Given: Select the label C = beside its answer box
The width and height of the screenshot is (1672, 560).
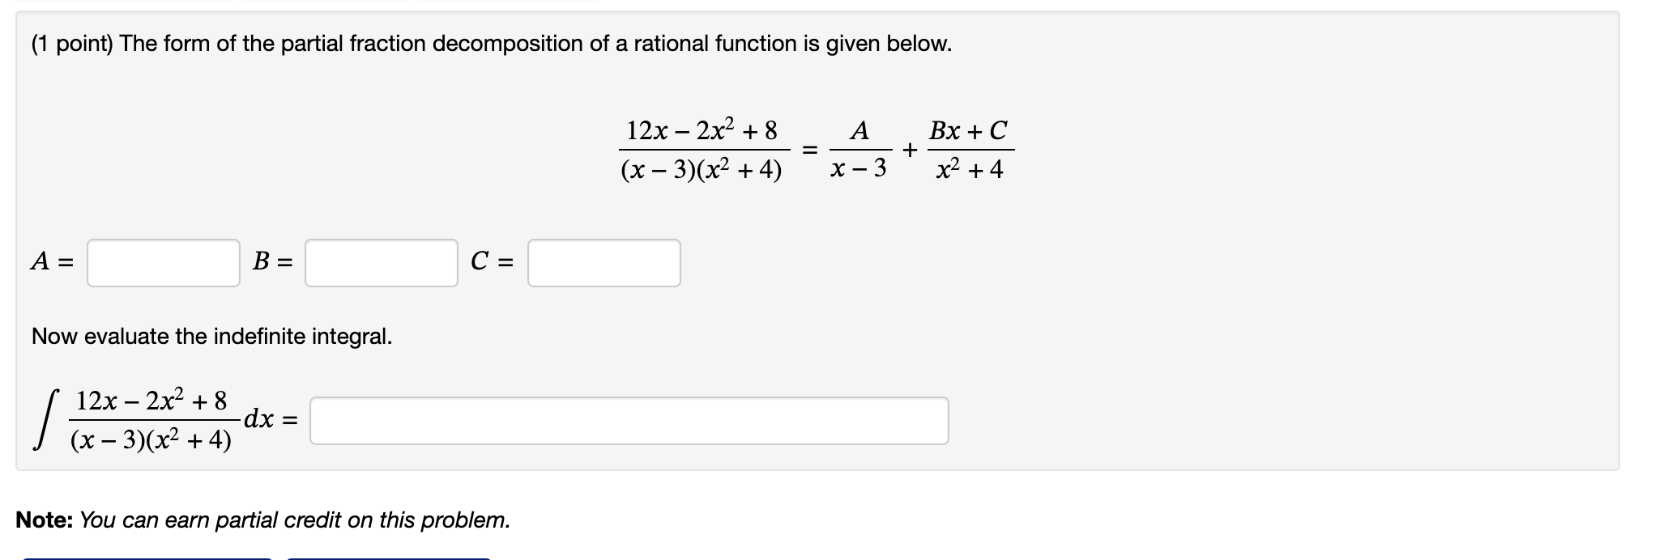Looking at the screenshot, I should (x=492, y=260).
